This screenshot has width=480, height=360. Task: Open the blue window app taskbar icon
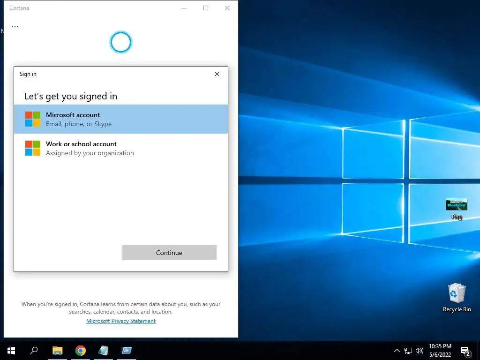[x=127, y=351]
